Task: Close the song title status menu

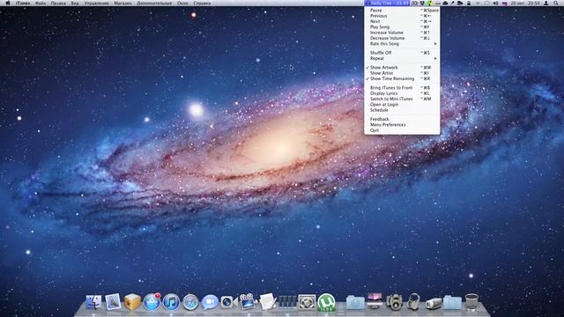Action: pos(387,3)
